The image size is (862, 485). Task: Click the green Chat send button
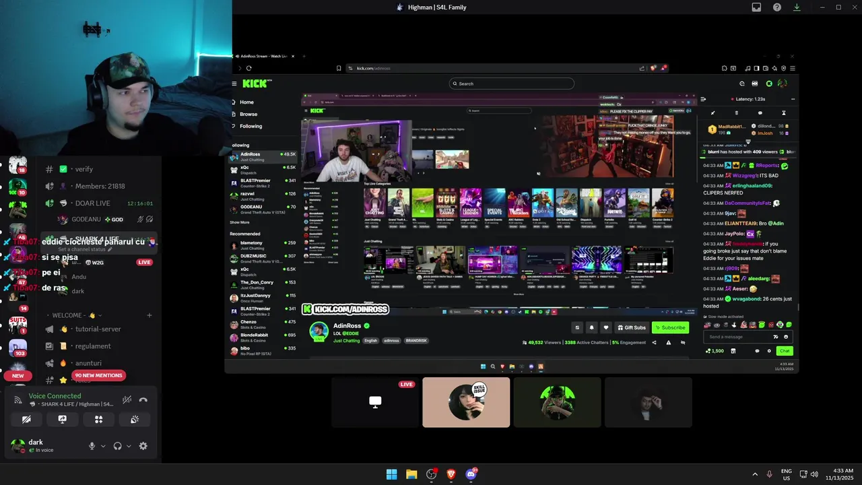coord(785,351)
